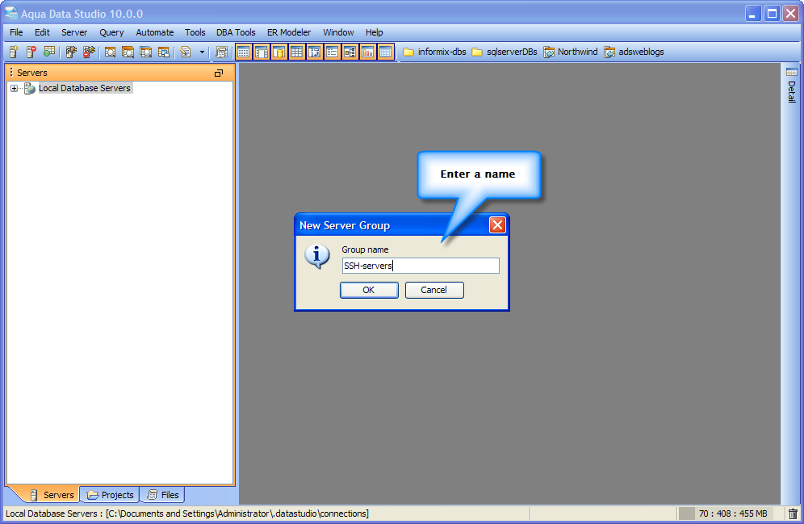This screenshot has width=804, height=524.
Task: Click the stacked query windows magnifier icon
Action: click(128, 52)
